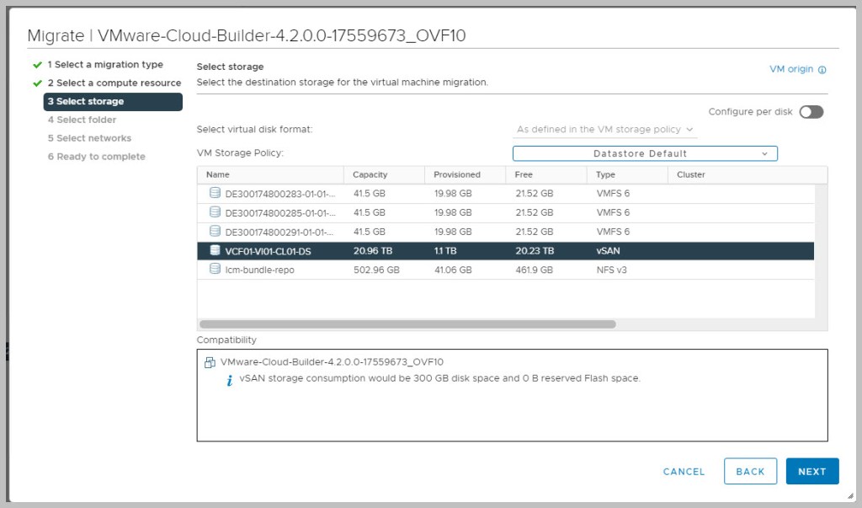This screenshot has height=508, width=862.
Task: Click the info icon beside vSAN consumption message
Action: pos(230,381)
